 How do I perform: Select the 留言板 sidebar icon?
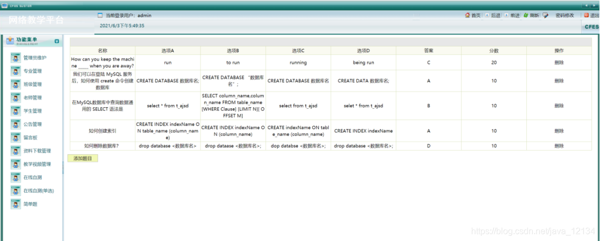coord(16,138)
